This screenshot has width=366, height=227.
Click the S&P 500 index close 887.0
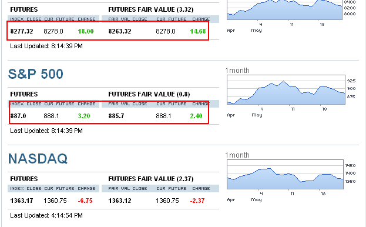click(18, 116)
